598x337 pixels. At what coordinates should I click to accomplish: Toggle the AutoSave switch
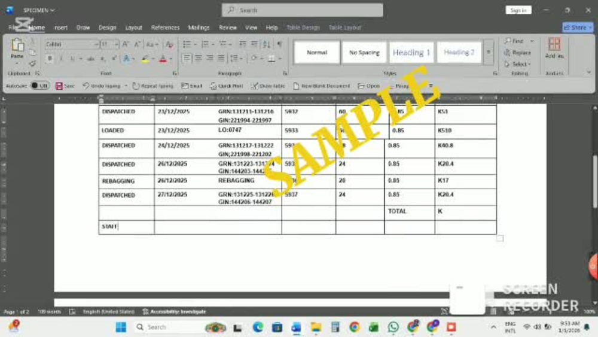coord(39,86)
